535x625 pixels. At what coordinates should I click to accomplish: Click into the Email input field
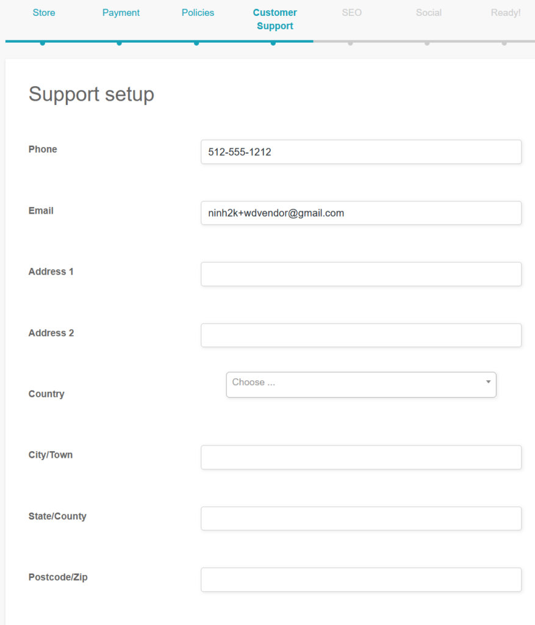(x=361, y=213)
